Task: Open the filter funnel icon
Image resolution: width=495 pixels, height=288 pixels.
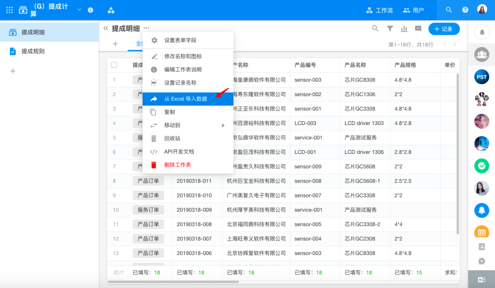Action: 390,29
